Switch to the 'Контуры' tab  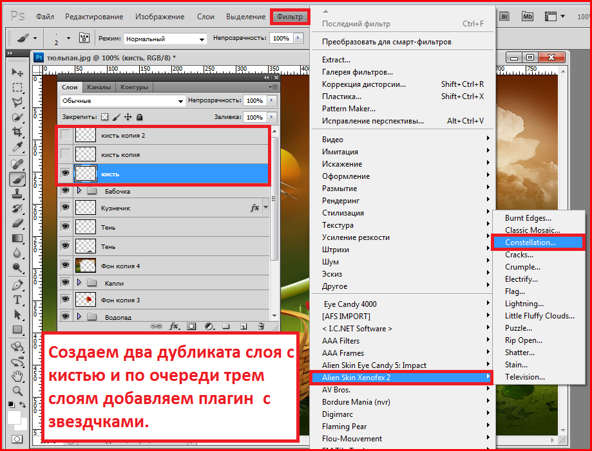tap(134, 87)
